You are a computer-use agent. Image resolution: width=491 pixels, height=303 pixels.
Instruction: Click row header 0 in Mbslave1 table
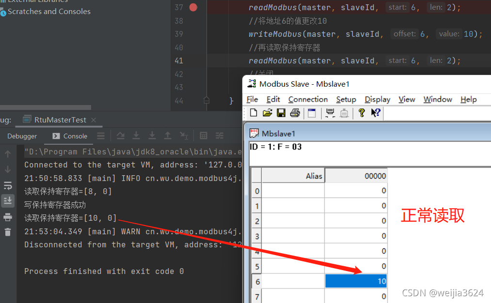tap(257, 191)
